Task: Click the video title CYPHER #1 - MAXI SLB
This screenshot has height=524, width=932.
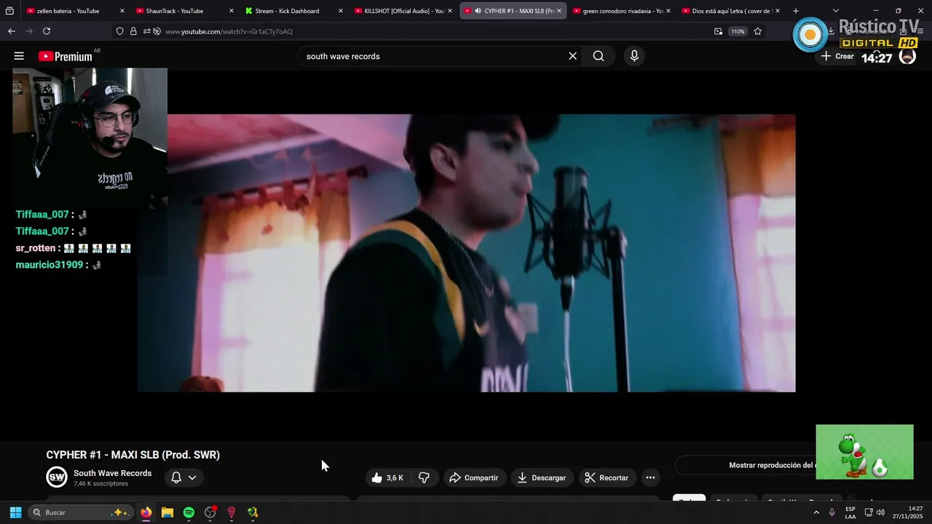Action: [133, 455]
